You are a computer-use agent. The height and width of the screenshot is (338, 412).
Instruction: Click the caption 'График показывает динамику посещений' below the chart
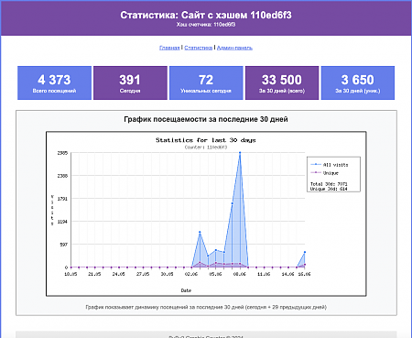[x=206, y=307]
